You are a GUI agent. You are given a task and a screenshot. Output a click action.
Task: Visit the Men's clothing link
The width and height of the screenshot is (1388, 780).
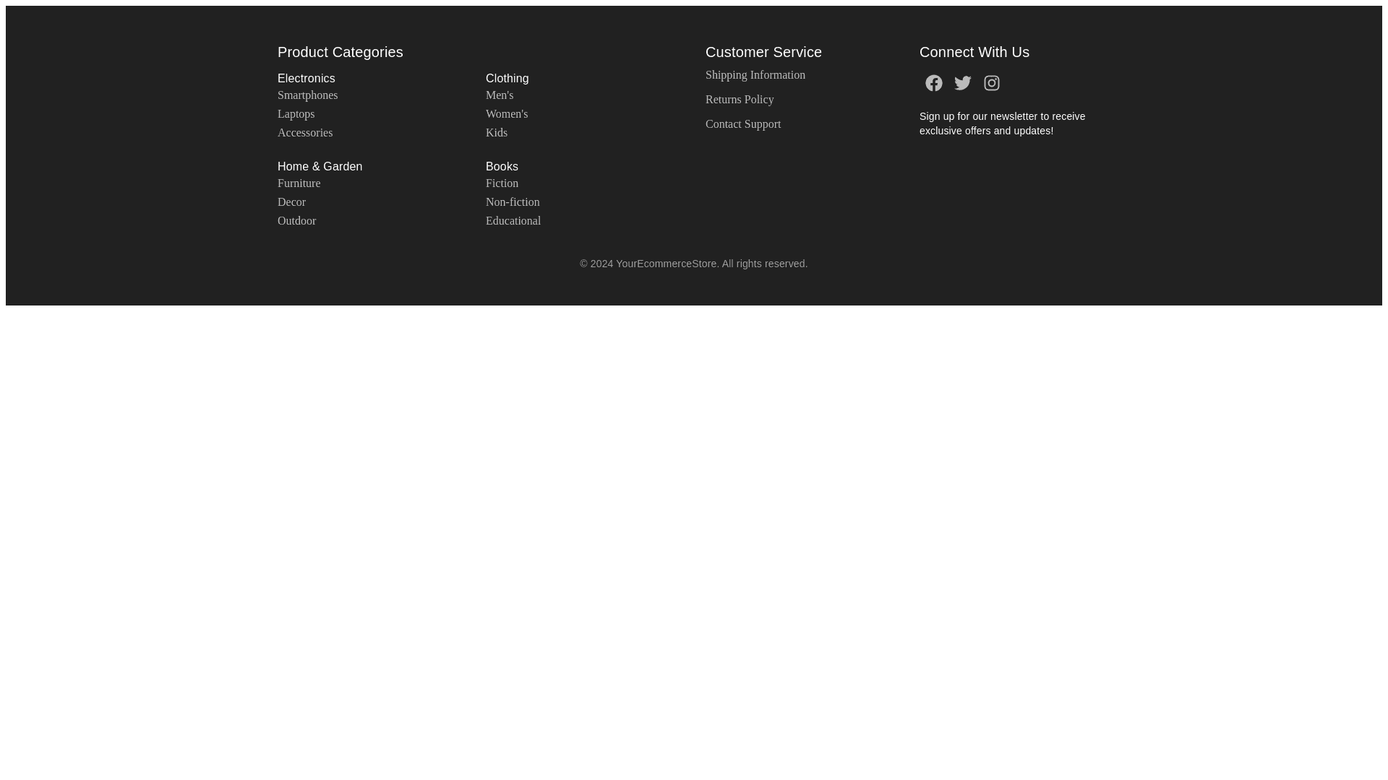(499, 95)
